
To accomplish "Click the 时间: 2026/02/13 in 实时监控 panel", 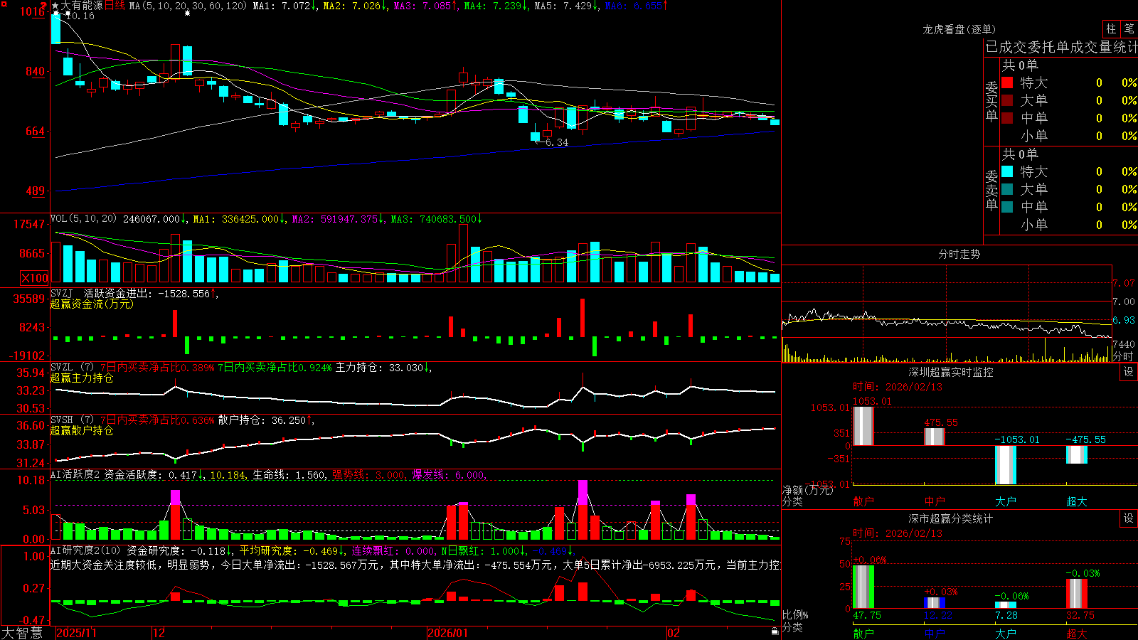I will [898, 387].
